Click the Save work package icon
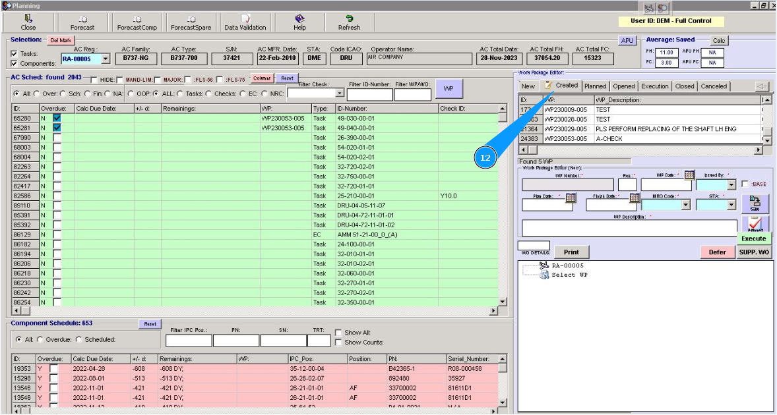Image resolution: width=777 pixels, height=415 pixels. click(x=755, y=202)
